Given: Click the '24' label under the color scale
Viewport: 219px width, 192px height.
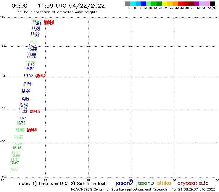Looking at the screenshot, I should click(x=166, y=8).
